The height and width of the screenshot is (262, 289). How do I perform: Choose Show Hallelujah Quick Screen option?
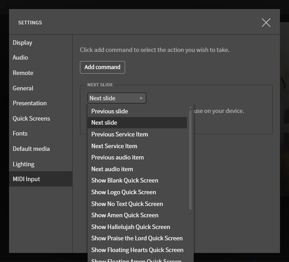pos(137,227)
